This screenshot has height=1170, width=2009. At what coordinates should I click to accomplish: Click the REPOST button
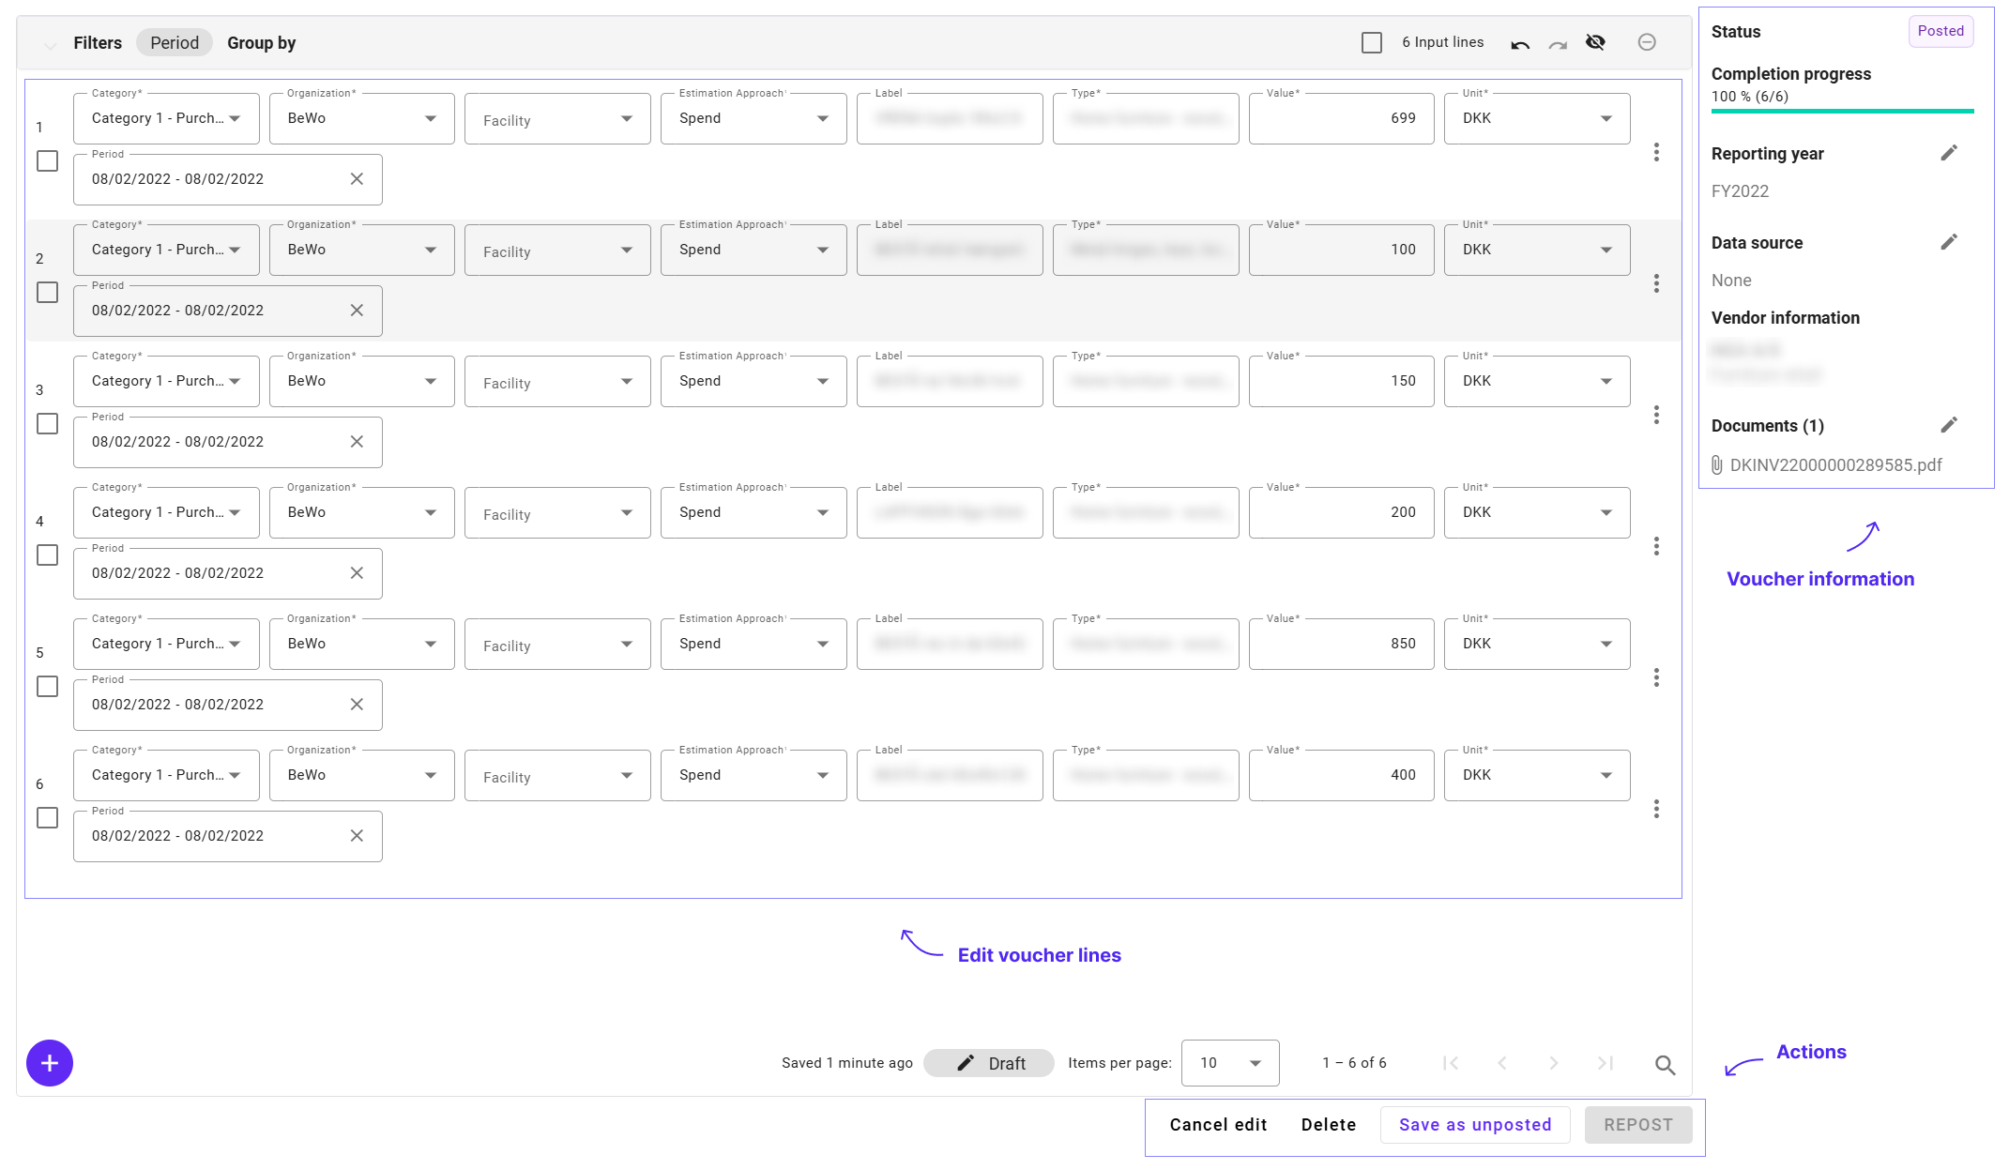[x=1638, y=1125]
